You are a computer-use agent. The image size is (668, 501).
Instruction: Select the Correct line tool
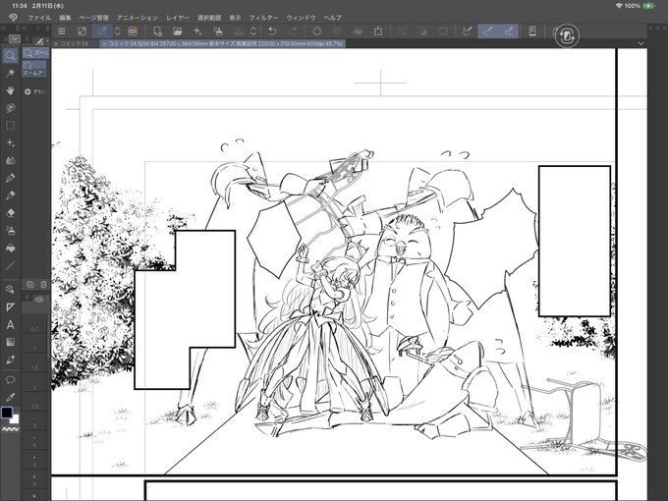[11, 360]
